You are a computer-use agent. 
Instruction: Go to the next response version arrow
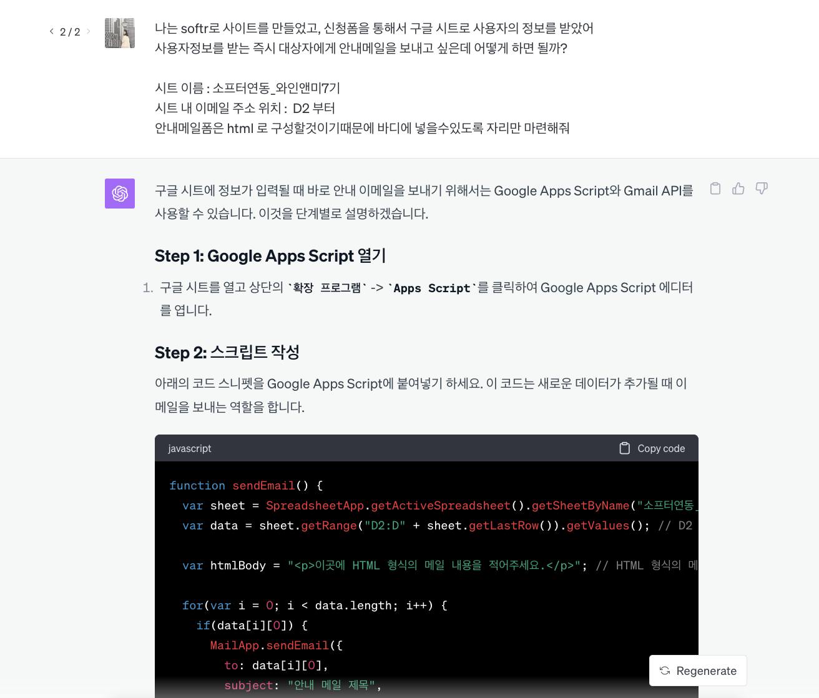tap(88, 31)
